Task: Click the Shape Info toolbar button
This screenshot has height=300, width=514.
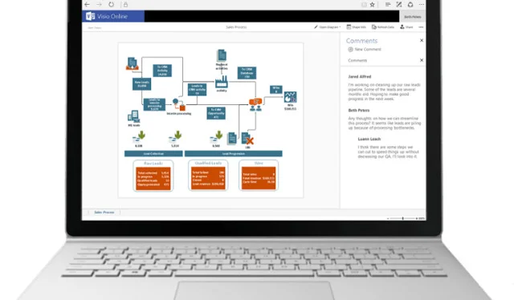Action: coord(356,27)
